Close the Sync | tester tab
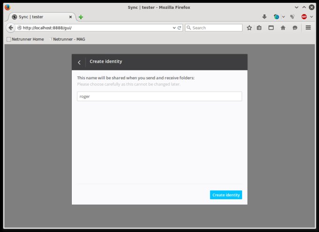 coord(70,17)
